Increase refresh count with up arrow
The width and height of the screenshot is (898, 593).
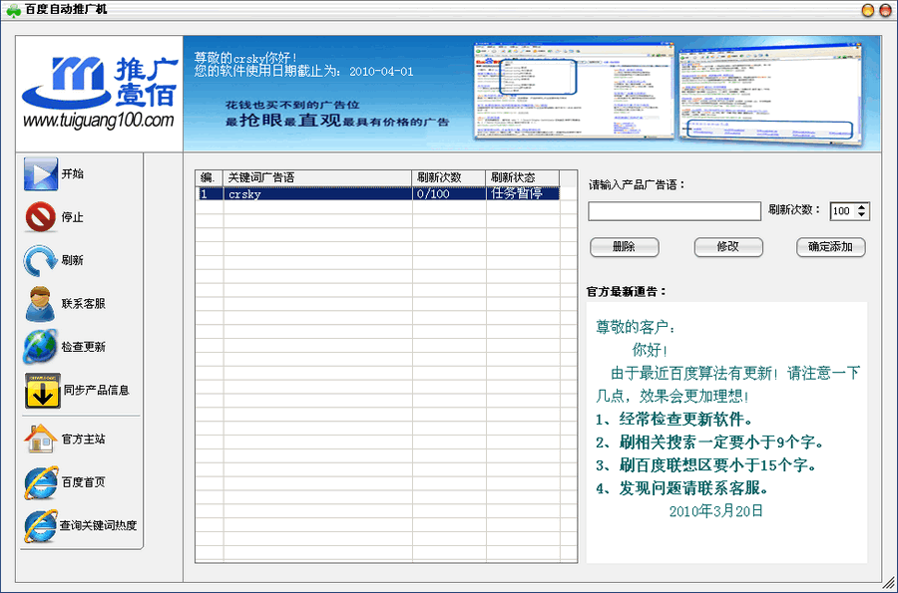862,207
